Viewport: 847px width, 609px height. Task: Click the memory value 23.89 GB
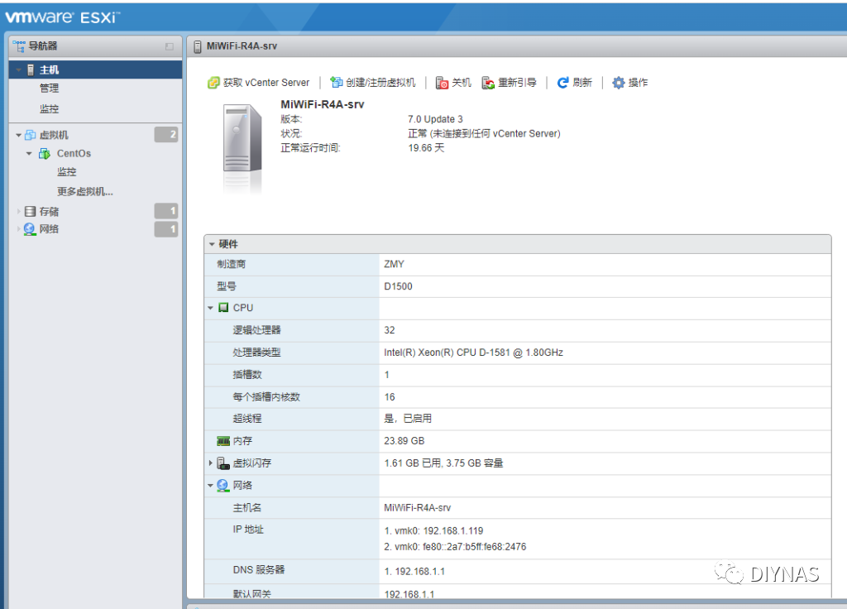pyautogui.click(x=404, y=441)
